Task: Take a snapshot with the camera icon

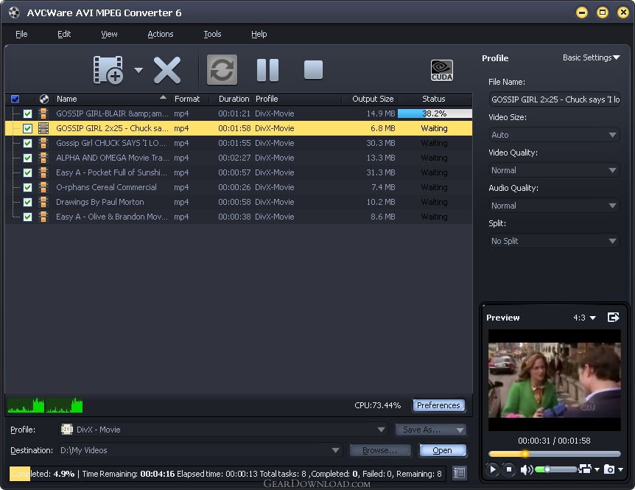Action: 608,469
